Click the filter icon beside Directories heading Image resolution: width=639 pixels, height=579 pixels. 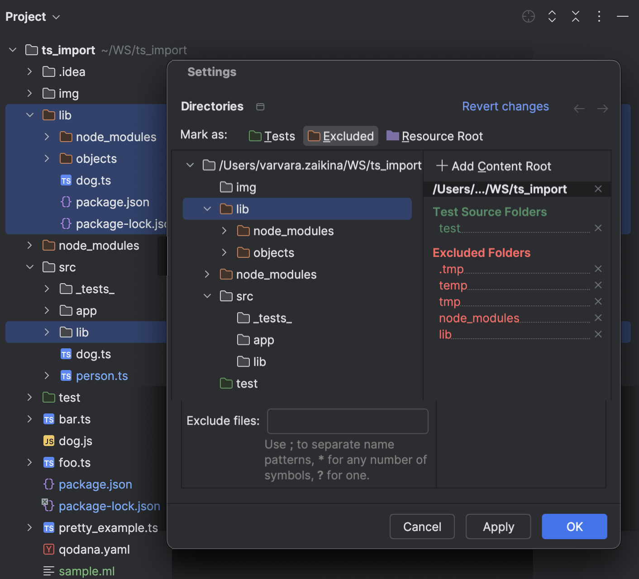(260, 107)
